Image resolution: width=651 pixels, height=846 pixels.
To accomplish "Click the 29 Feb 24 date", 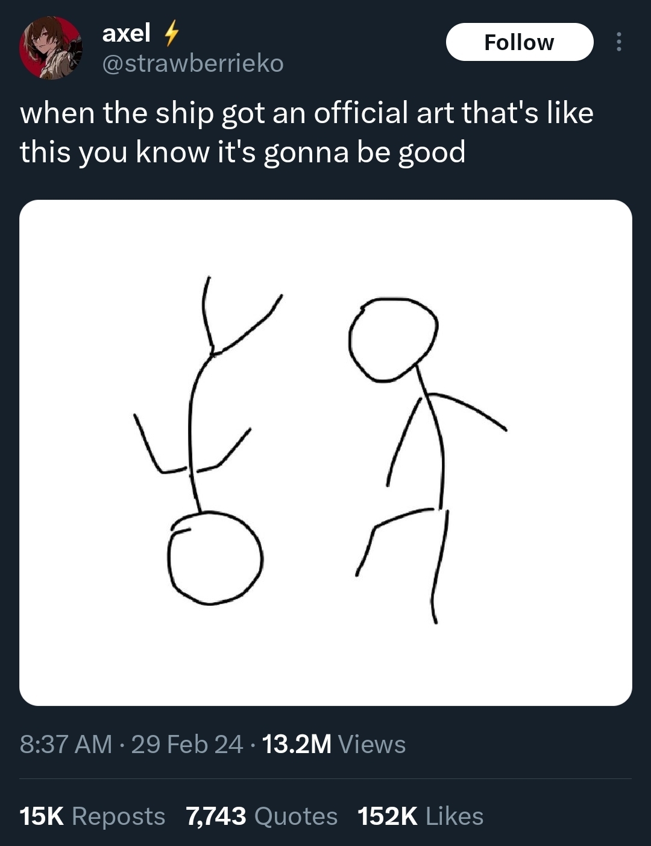I will tap(187, 744).
